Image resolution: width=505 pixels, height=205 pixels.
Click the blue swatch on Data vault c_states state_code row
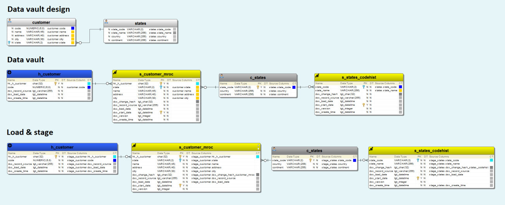pyautogui.click(x=294, y=87)
